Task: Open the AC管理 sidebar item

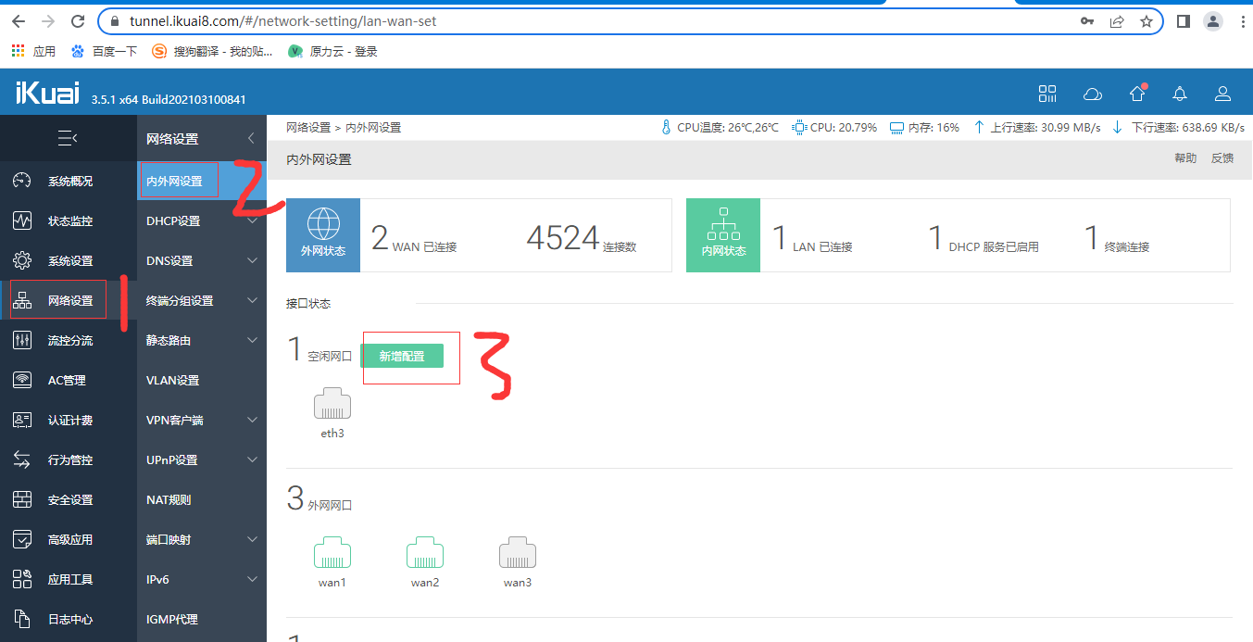Action: pos(69,380)
